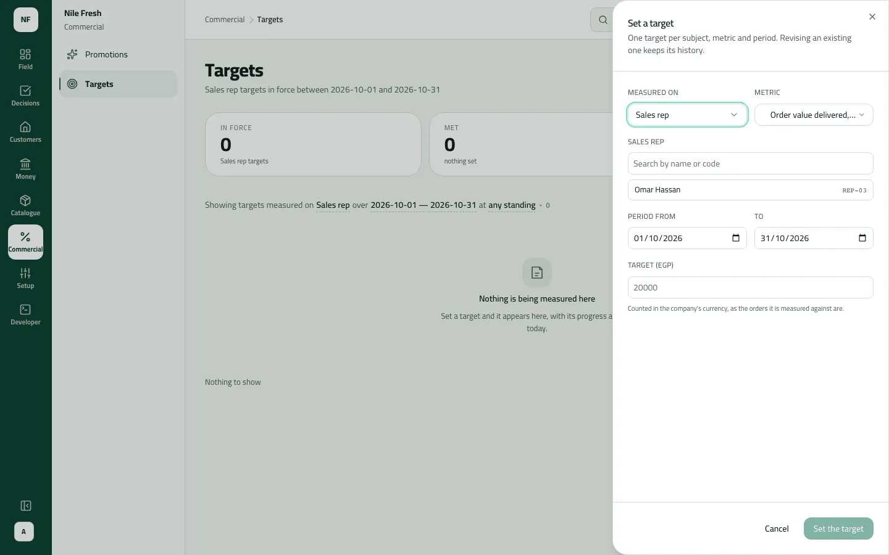This screenshot has width=889, height=555.
Task: Click the To date field
Action: click(x=814, y=238)
